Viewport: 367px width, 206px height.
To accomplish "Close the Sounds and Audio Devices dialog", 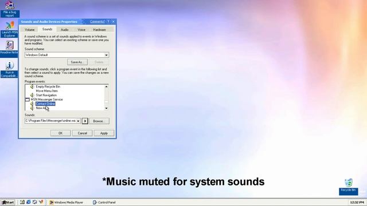I will click(x=114, y=22).
